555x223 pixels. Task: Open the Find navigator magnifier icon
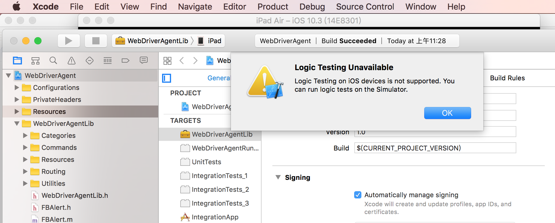pyautogui.click(x=53, y=61)
